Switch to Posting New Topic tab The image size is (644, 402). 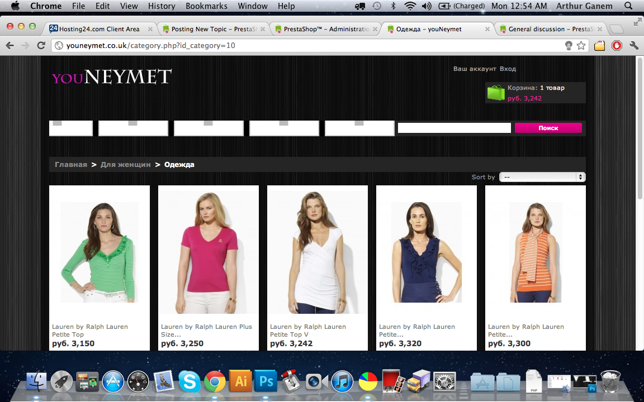[212, 29]
